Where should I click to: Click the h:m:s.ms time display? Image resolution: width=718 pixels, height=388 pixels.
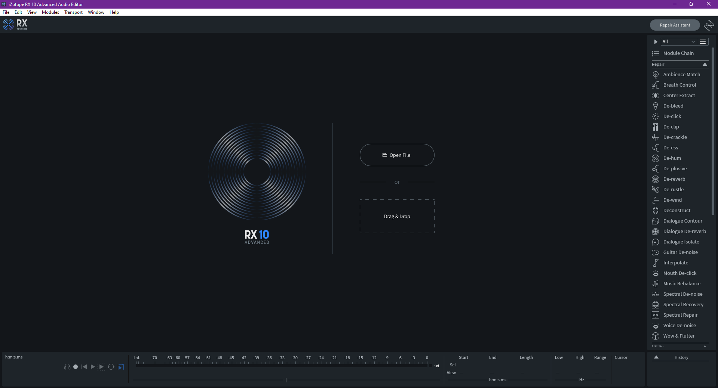pos(14,357)
